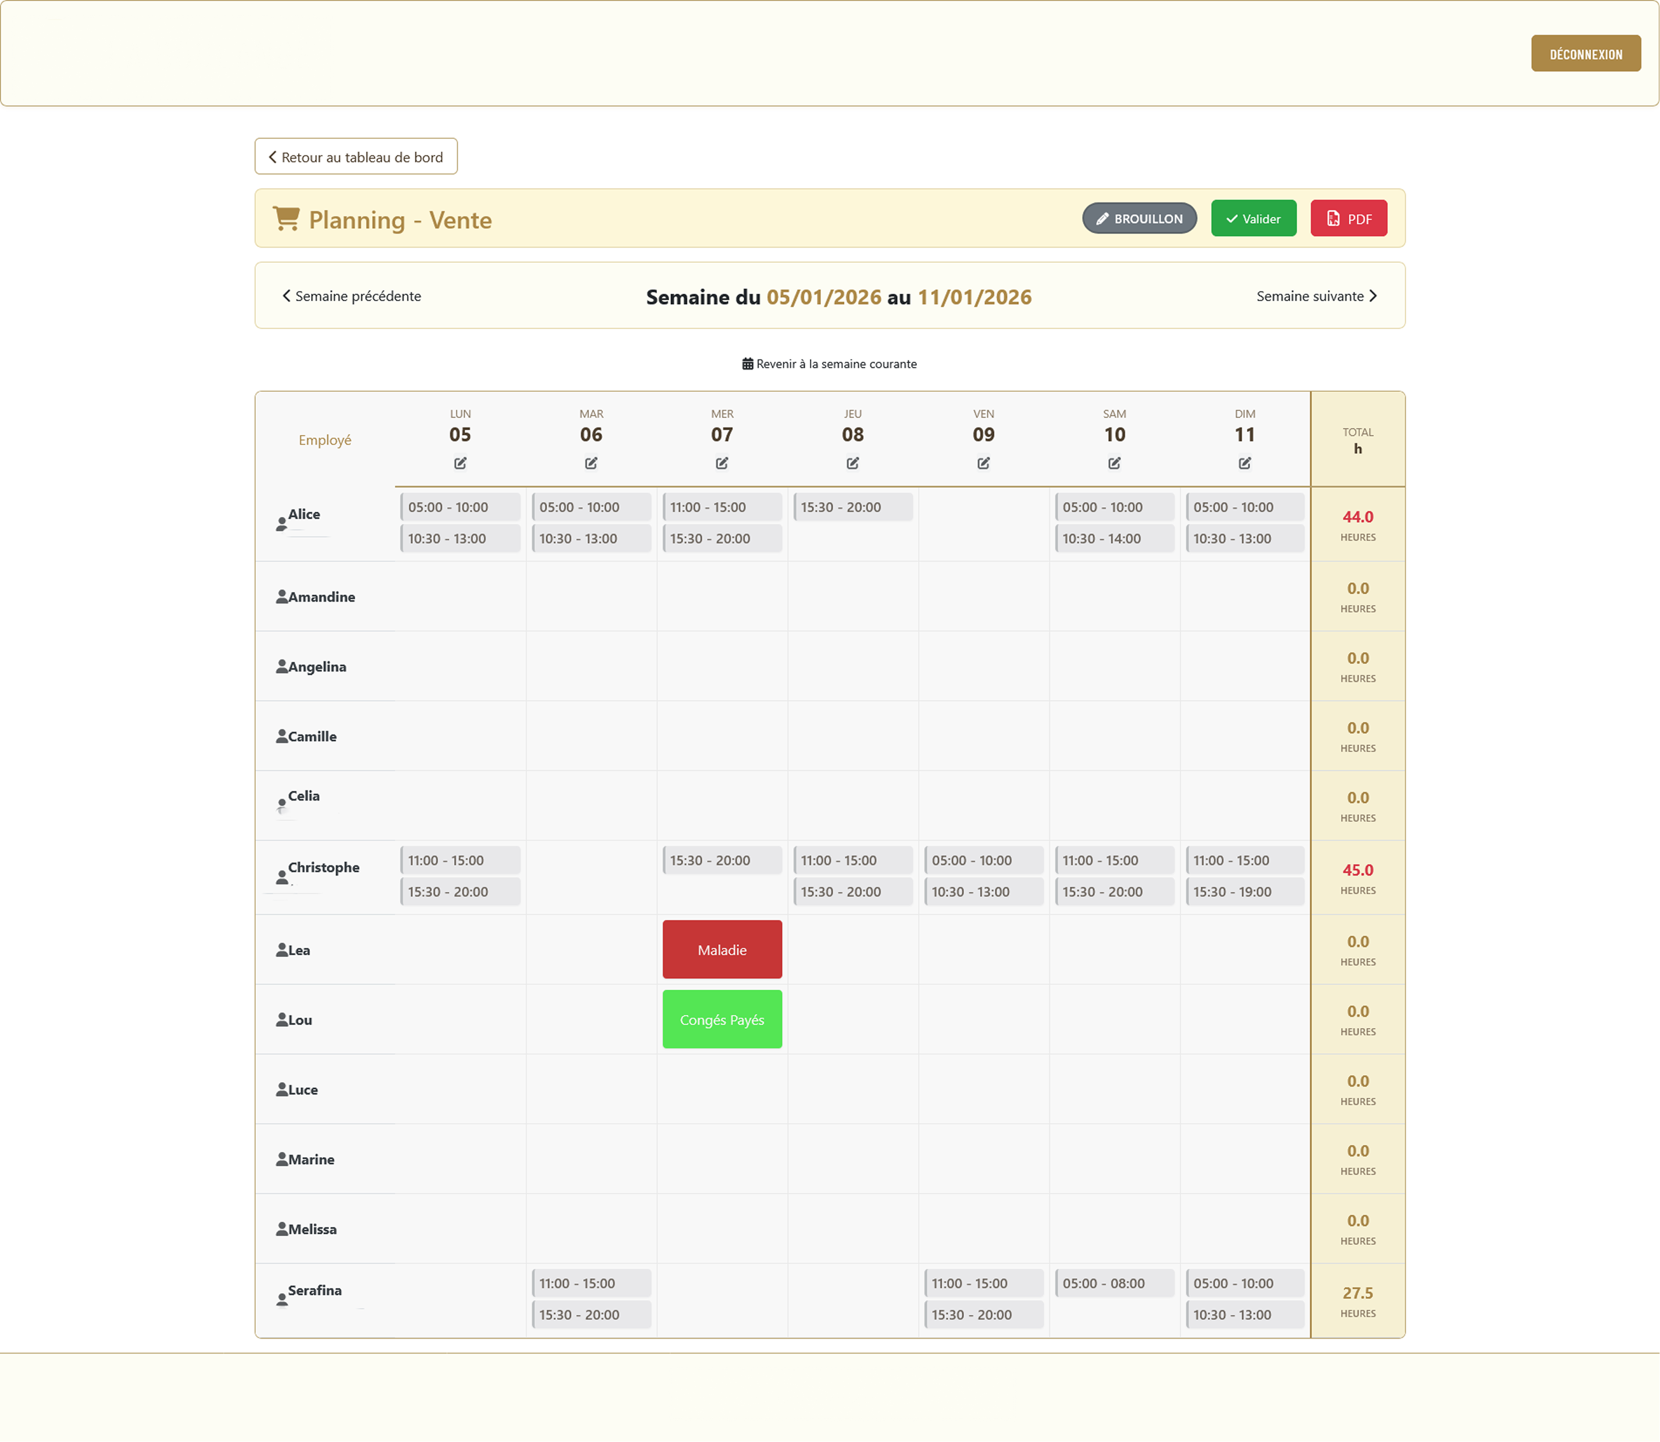Open the edit icon for DIM 11

(x=1245, y=463)
